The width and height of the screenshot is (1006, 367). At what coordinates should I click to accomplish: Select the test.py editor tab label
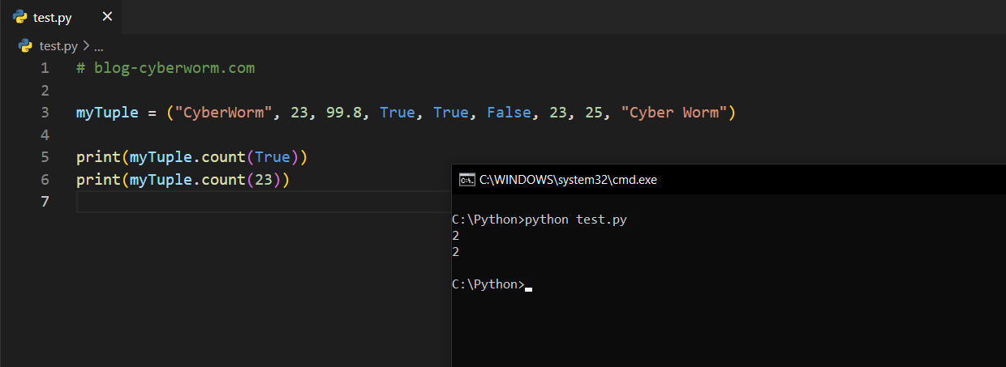(53, 18)
